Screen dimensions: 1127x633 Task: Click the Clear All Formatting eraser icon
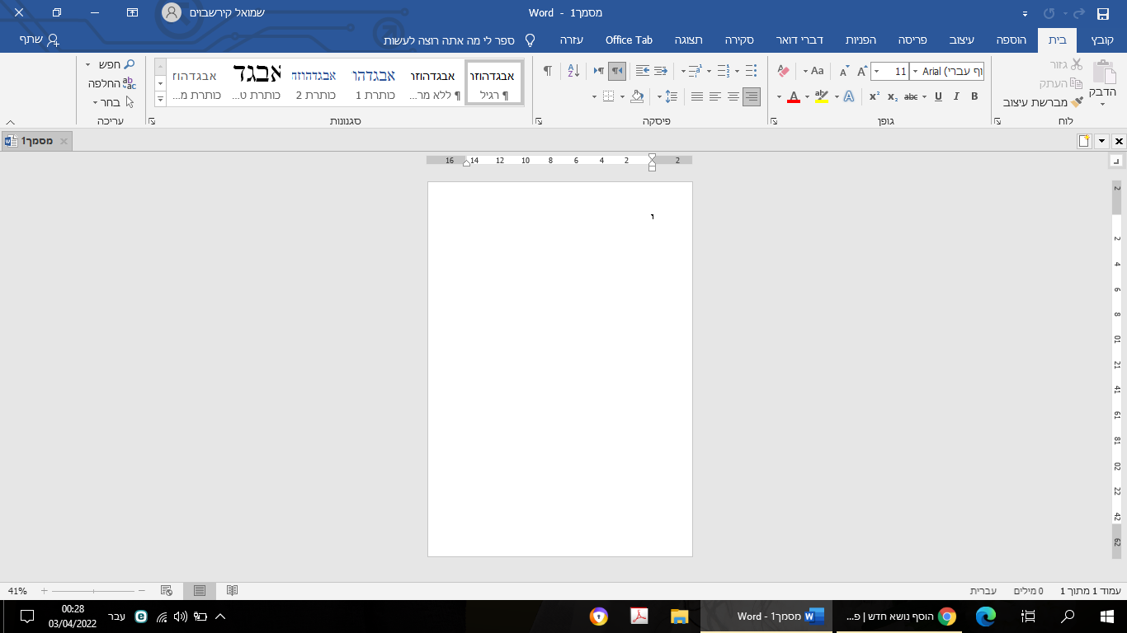[784, 72]
